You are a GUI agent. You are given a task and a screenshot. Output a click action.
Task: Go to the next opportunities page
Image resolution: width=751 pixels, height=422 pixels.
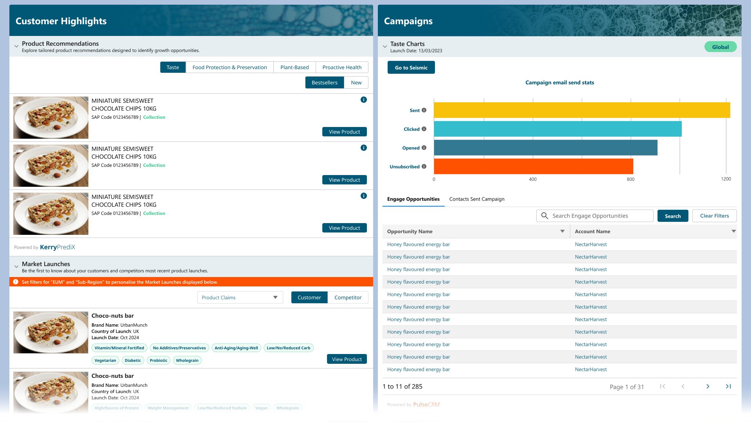click(x=708, y=386)
